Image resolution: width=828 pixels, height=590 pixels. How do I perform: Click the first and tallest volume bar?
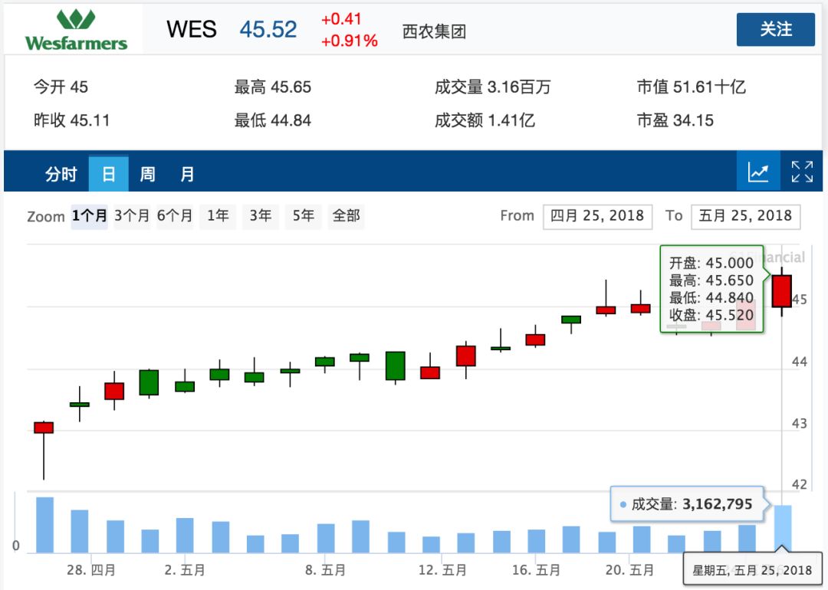coord(45,525)
